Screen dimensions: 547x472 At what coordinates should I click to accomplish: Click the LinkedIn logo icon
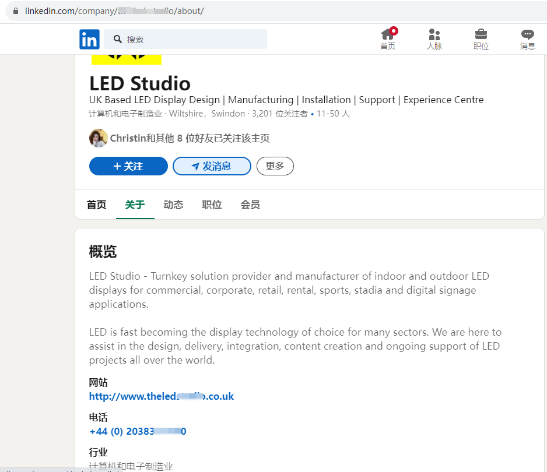pyautogui.click(x=89, y=40)
